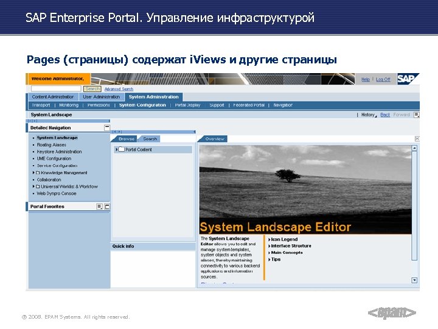Open the Monitoring submenu

[69, 105]
